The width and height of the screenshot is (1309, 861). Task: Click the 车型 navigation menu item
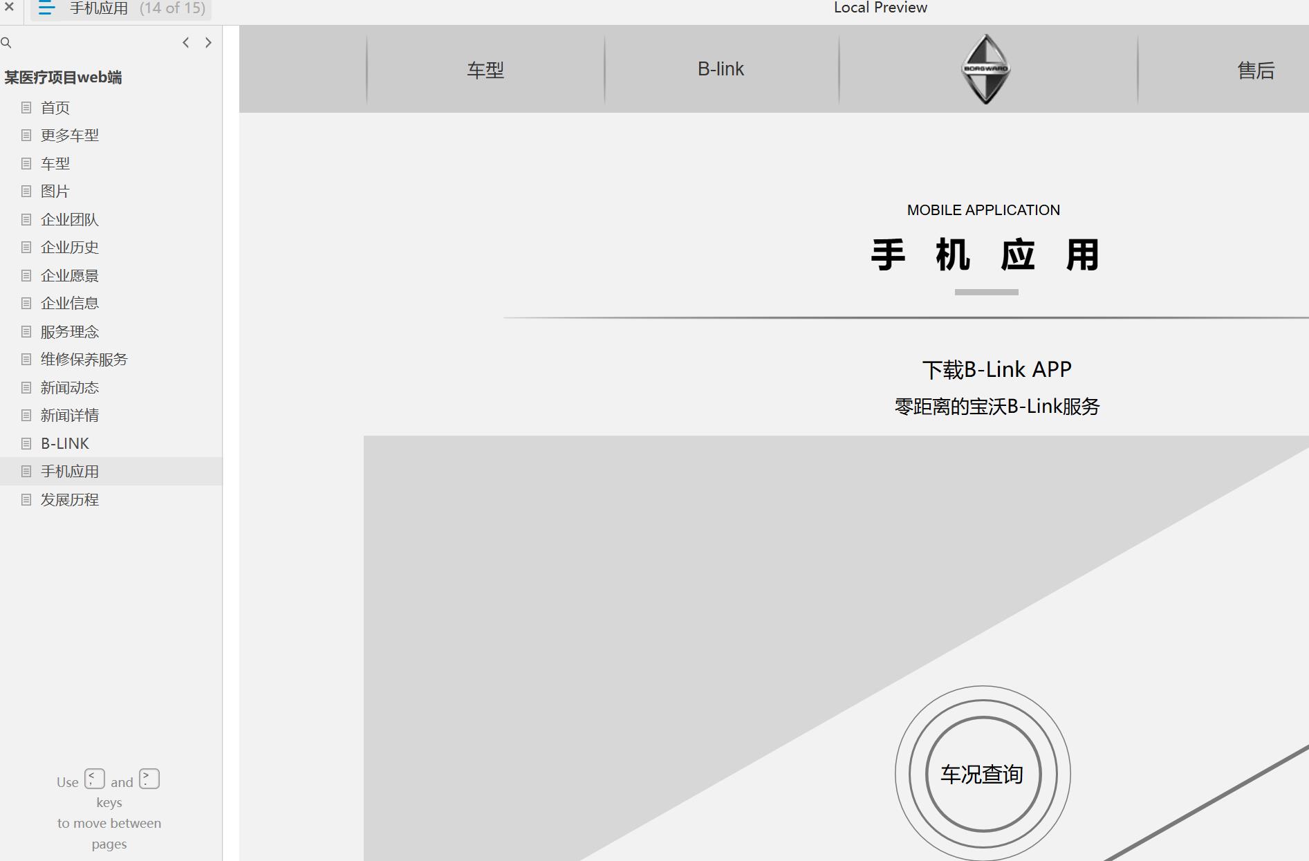click(x=485, y=70)
